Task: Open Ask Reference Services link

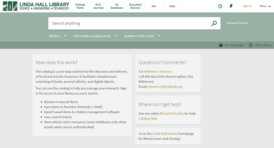Action: coord(155,72)
